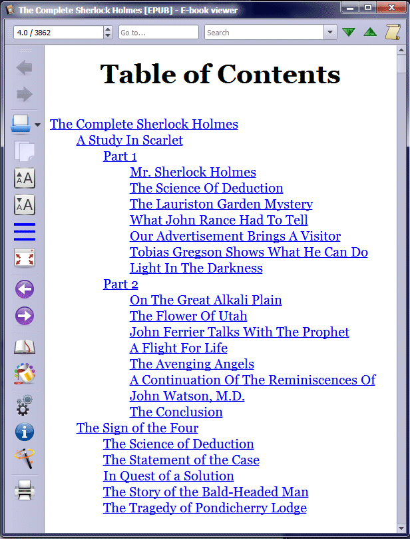Open A Continuation Of The Reminiscences link

252,388
